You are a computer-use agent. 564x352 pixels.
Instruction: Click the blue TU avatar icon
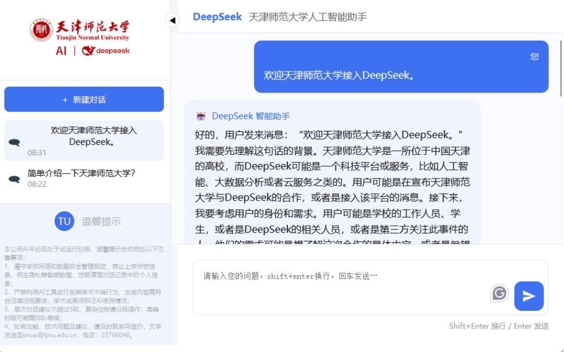(64, 221)
